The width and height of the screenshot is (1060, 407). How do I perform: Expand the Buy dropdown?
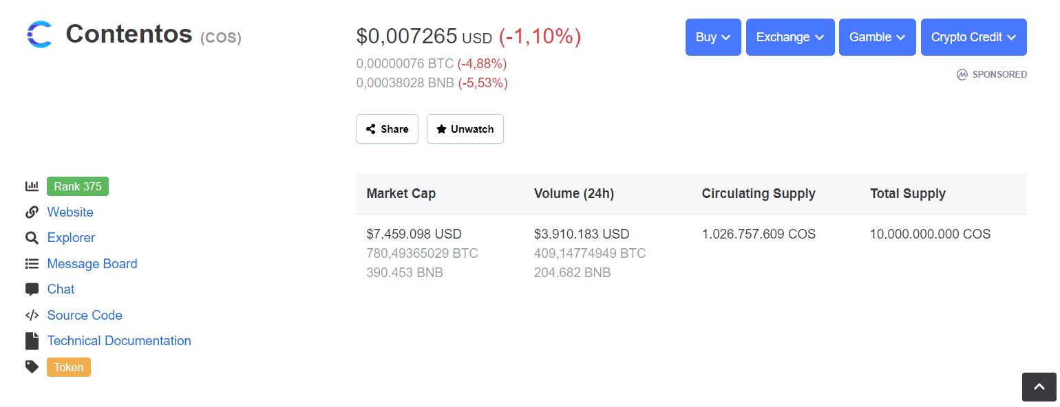coord(713,37)
